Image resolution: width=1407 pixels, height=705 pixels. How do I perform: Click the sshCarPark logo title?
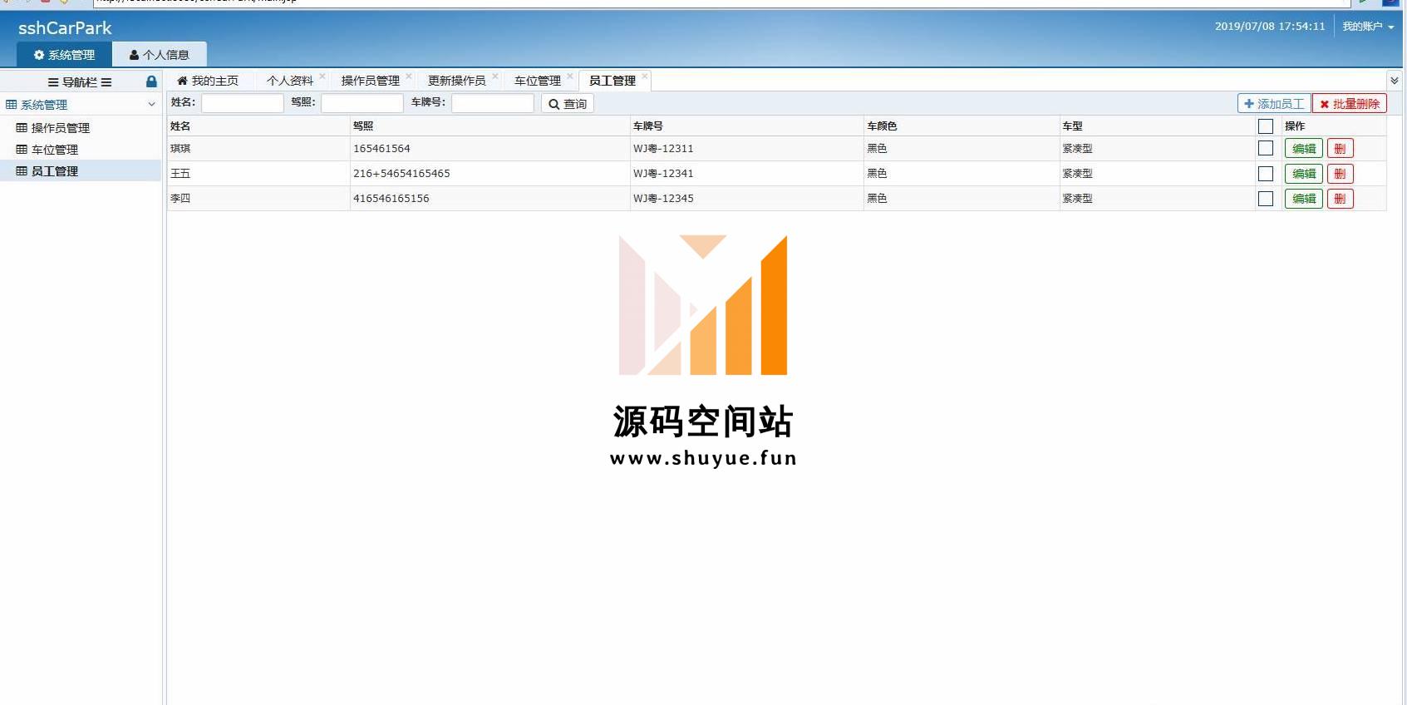(65, 28)
